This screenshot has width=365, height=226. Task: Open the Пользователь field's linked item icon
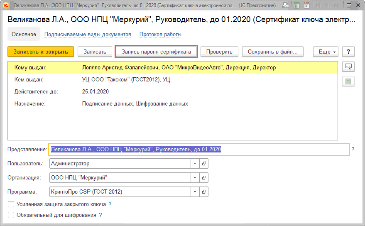pos(204,164)
